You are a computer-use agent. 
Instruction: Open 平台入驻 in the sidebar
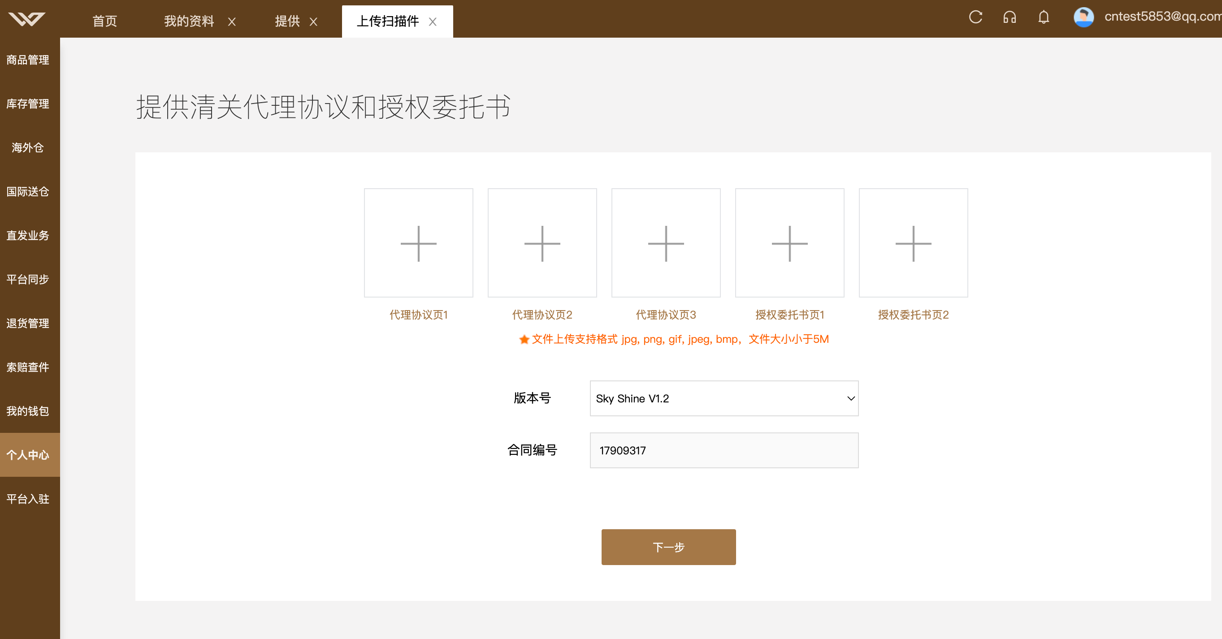pyautogui.click(x=27, y=499)
